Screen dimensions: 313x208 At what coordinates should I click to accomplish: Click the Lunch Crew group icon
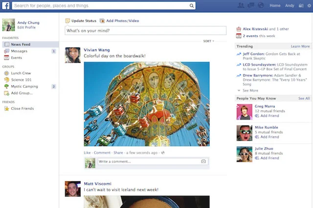click(6, 73)
